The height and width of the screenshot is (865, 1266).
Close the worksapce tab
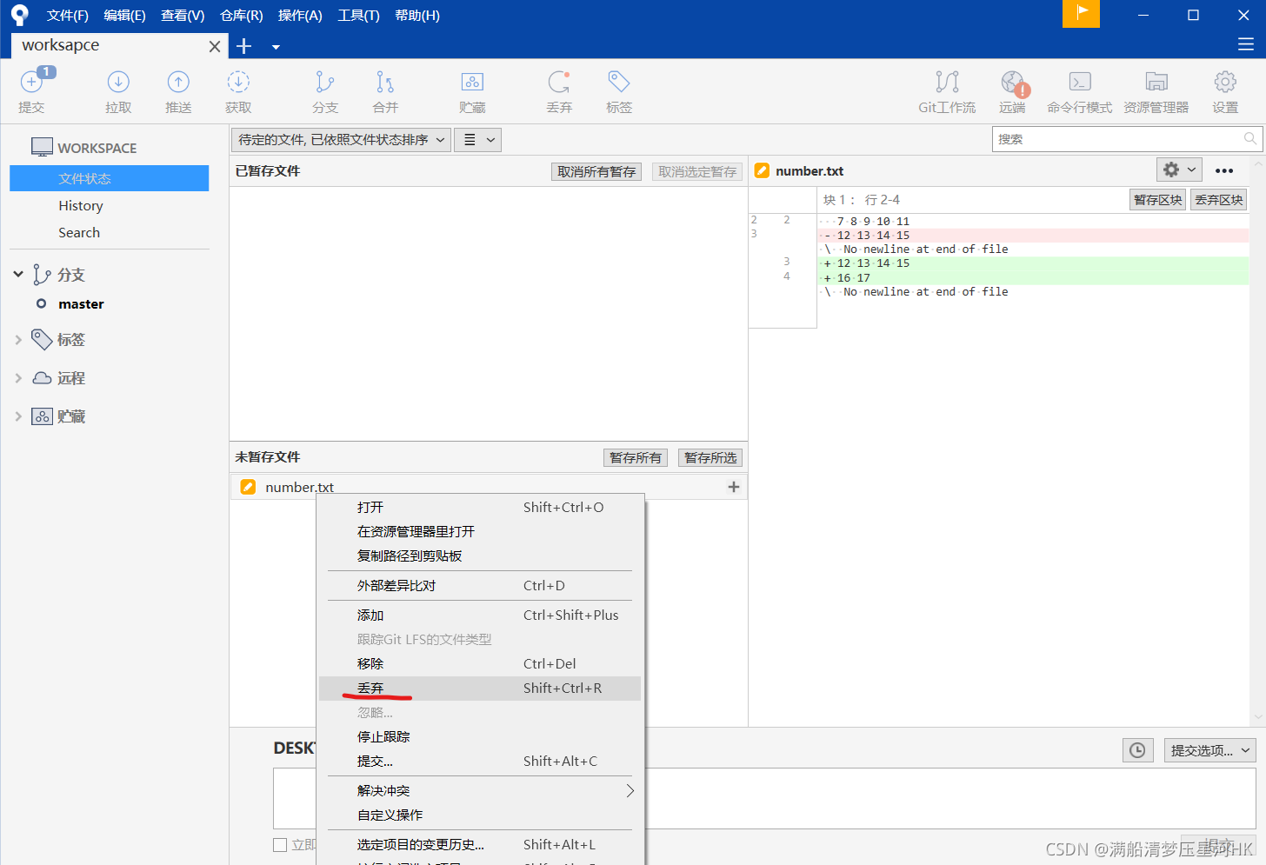215,46
